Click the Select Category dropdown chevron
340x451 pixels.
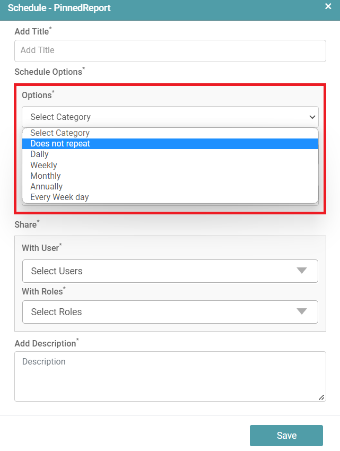tap(312, 117)
